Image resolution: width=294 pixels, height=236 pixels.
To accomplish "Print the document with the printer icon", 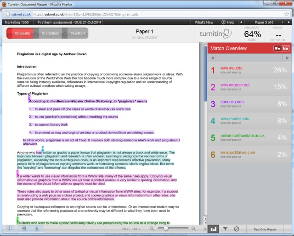I will [x=24, y=229].
